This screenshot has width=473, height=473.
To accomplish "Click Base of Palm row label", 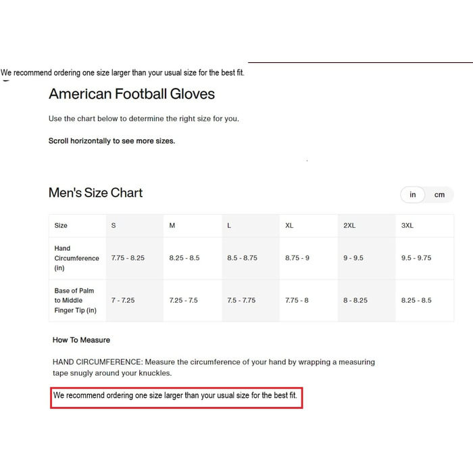I will coord(76,301).
